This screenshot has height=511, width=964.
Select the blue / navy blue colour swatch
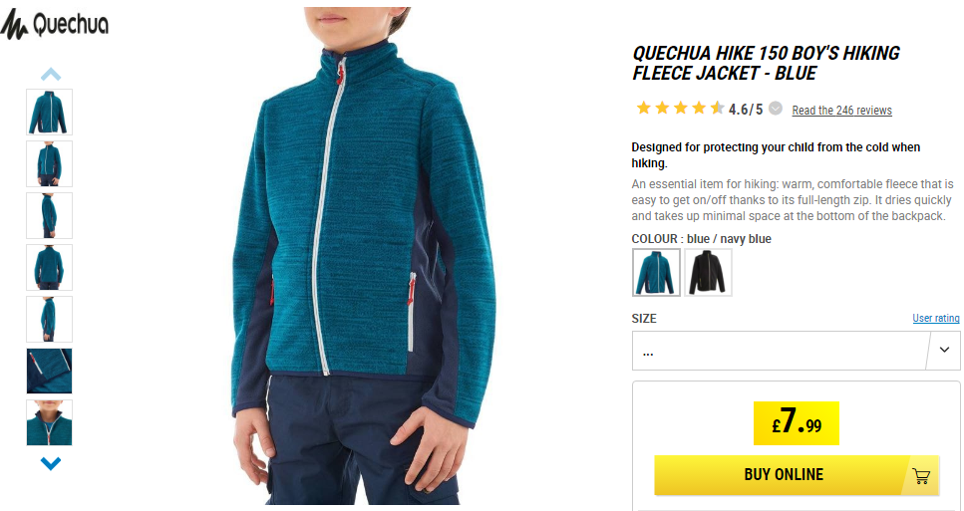point(656,272)
